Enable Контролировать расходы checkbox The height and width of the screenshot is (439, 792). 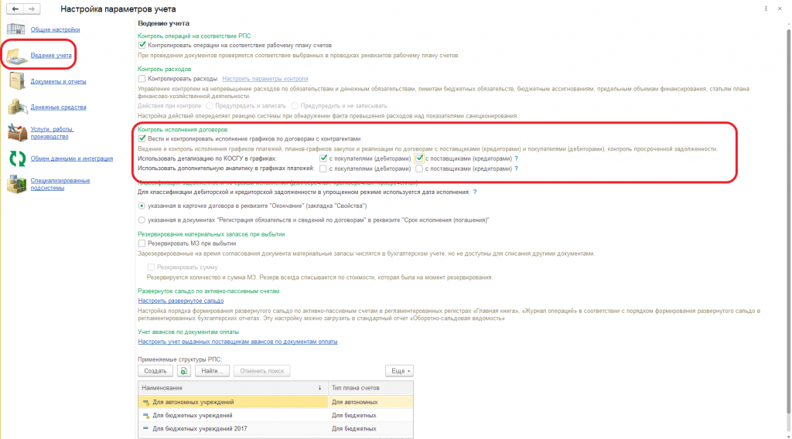142,79
